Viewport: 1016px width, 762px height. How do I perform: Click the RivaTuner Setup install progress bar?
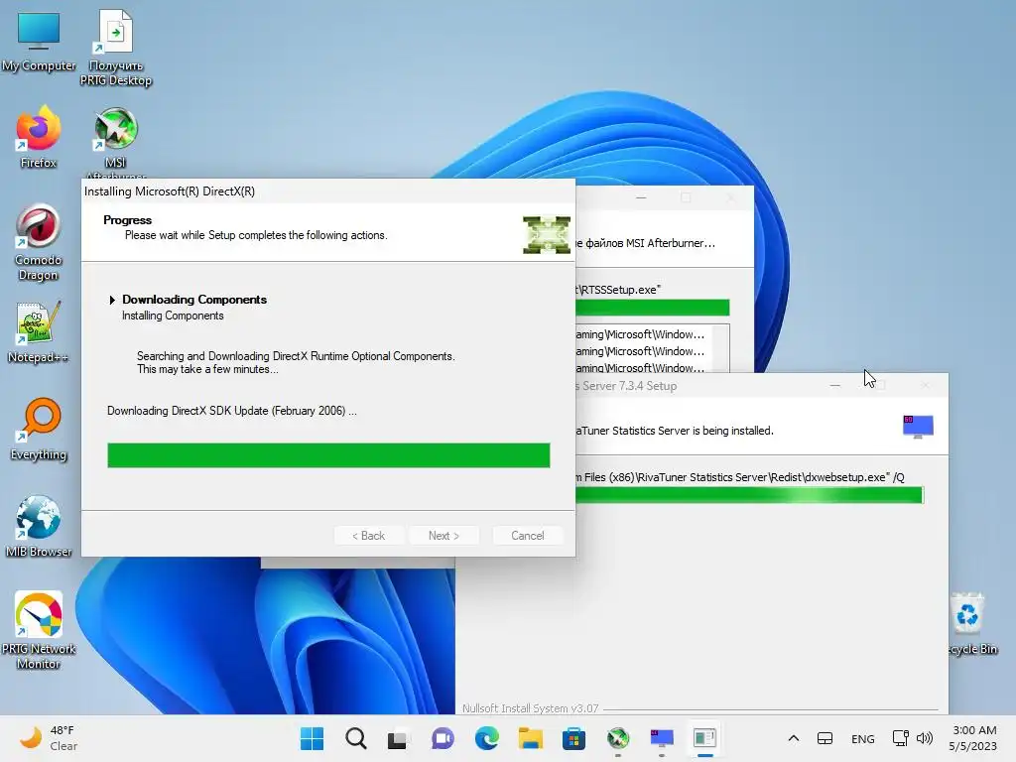(749, 495)
